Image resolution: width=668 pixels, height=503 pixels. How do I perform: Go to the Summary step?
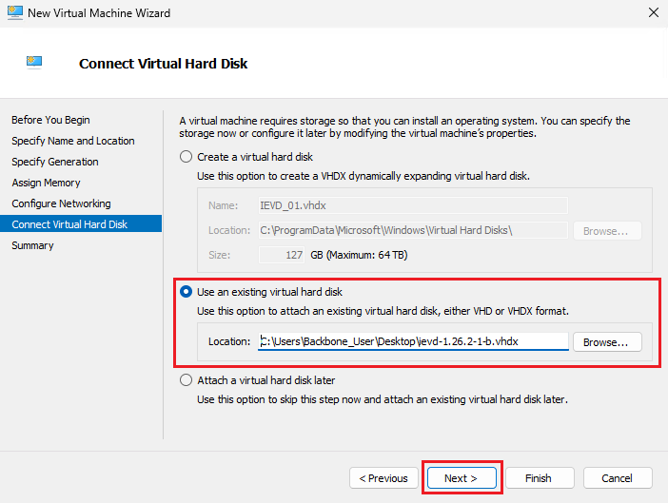32,245
